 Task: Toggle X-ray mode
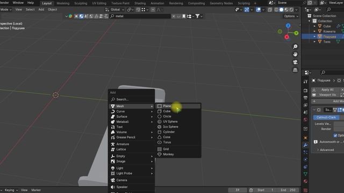point(270,10)
